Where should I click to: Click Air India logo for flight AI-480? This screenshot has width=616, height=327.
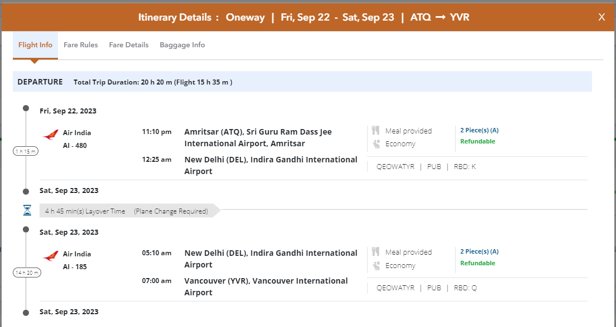50,135
